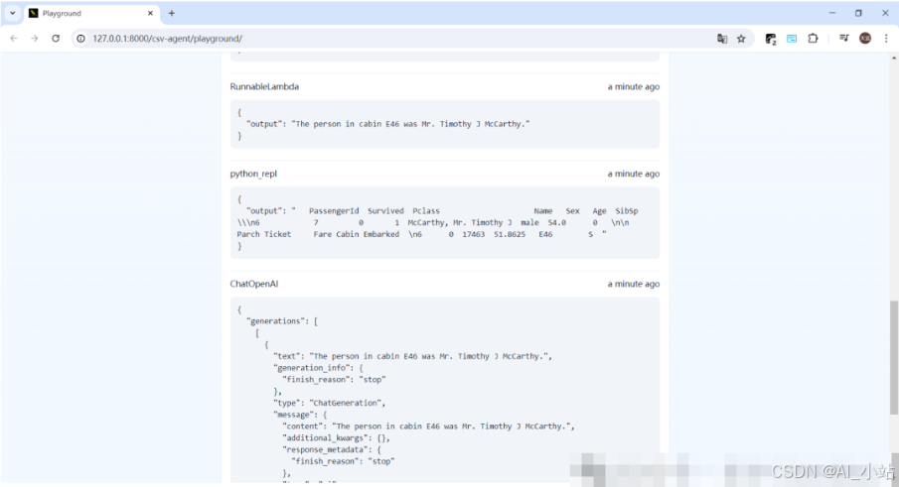This screenshot has height=487, width=899.
Task: Click the user profile avatar
Action: point(865,39)
